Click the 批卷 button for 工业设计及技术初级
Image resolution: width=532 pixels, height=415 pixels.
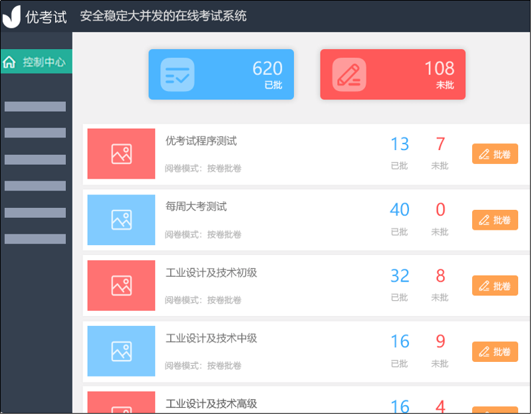click(x=495, y=286)
